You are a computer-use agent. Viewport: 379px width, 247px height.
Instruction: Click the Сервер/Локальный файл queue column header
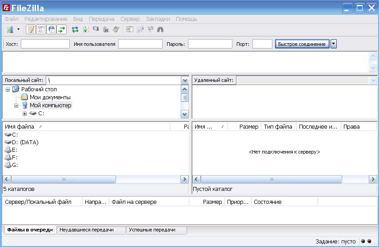tap(43, 202)
